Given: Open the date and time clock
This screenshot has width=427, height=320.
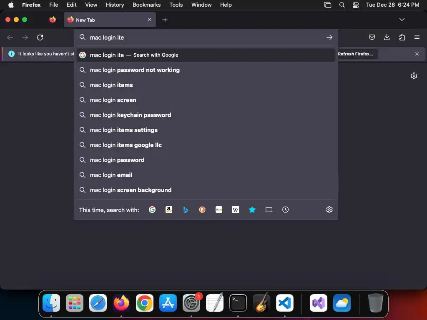Looking at the screenshot, I should (392, 5).
